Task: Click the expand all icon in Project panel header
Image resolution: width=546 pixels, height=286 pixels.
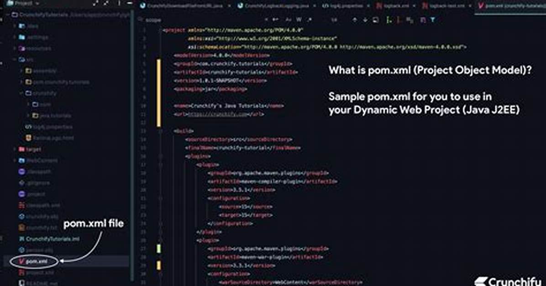Action: coord(95,4)
